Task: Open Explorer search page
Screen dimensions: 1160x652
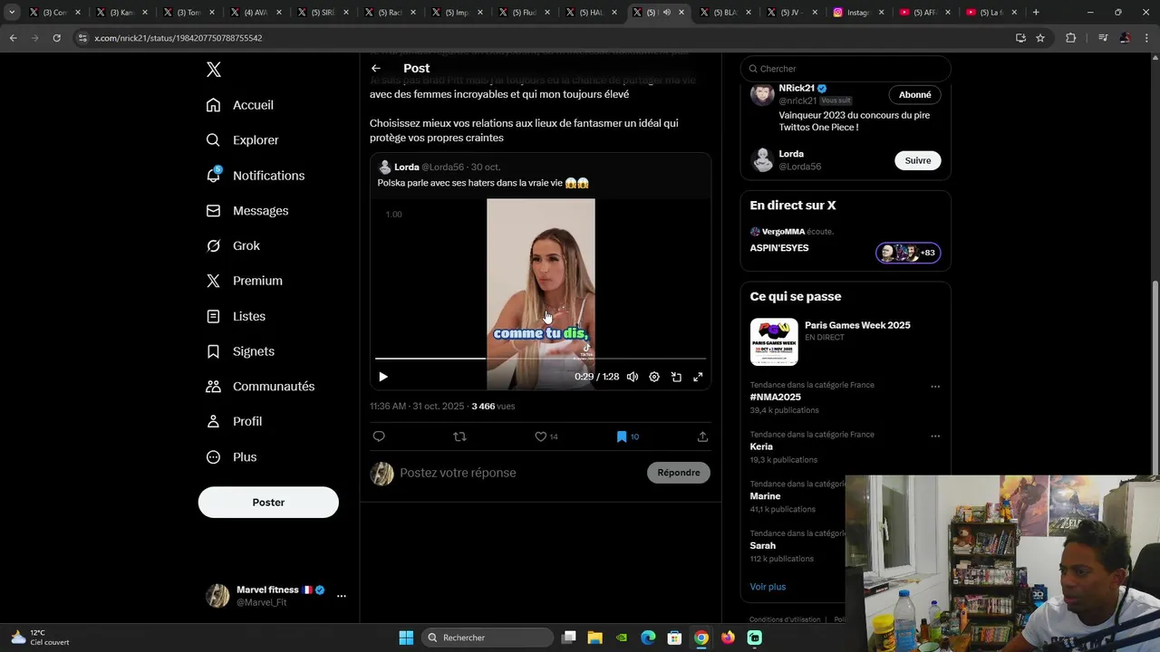Action: click(242, 140)
